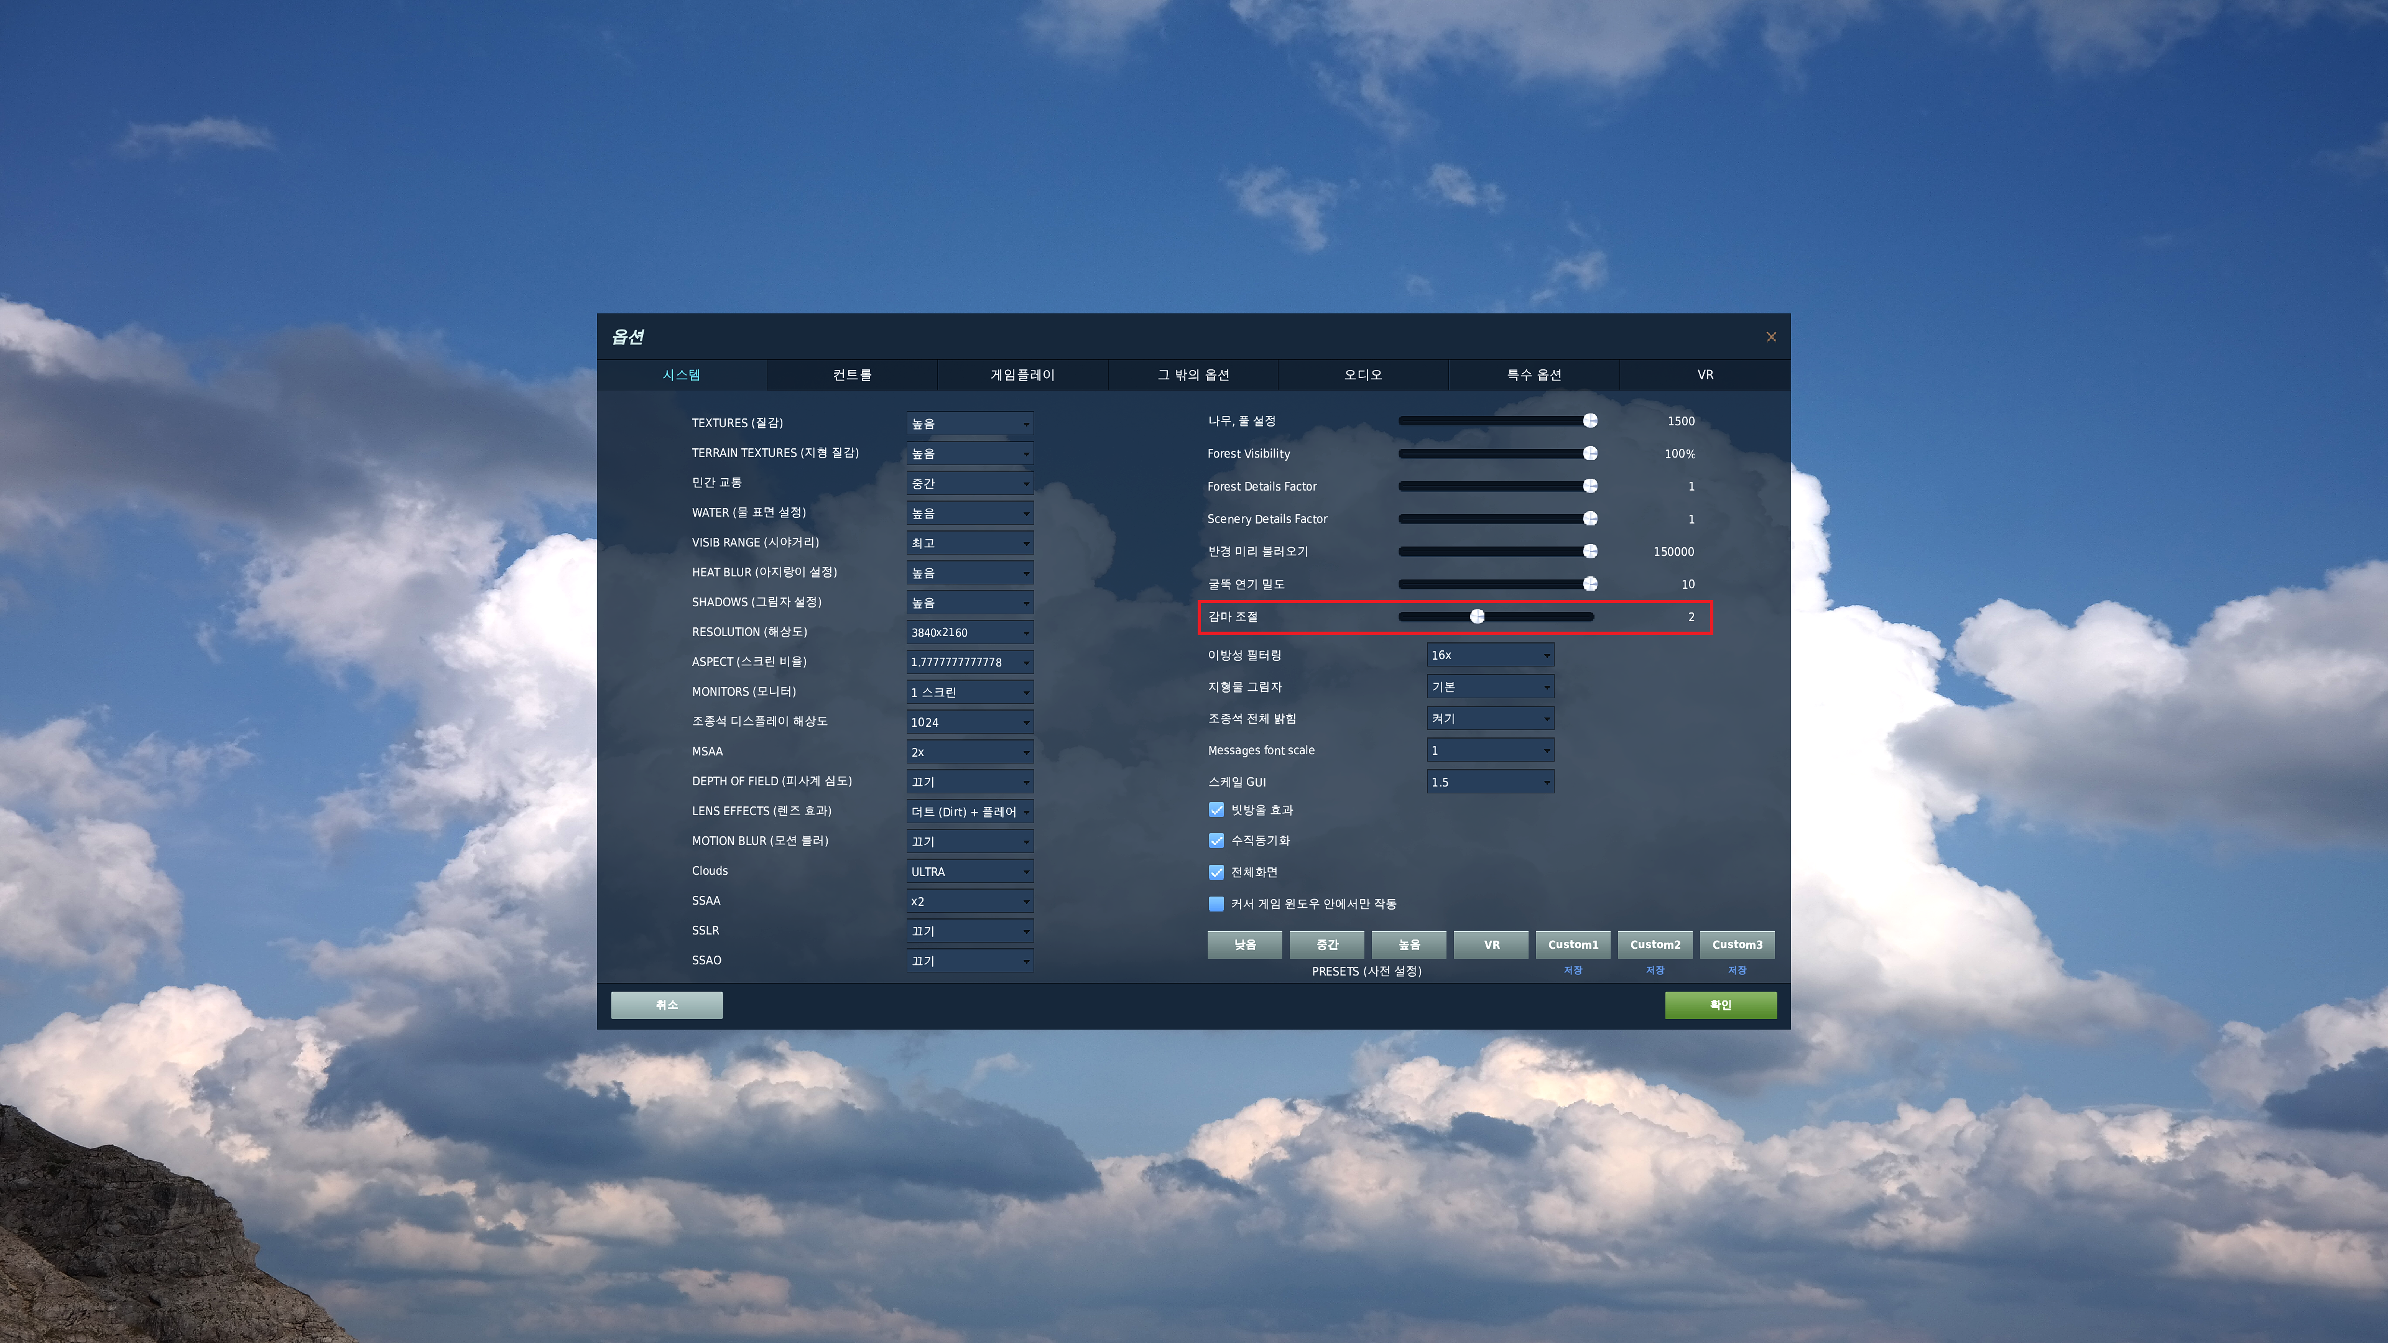Uncheck the 전체화면 checkbox
The width and height of the screenshot is (2388, 1343).
pyautogui.click(x=1216, y=872)
